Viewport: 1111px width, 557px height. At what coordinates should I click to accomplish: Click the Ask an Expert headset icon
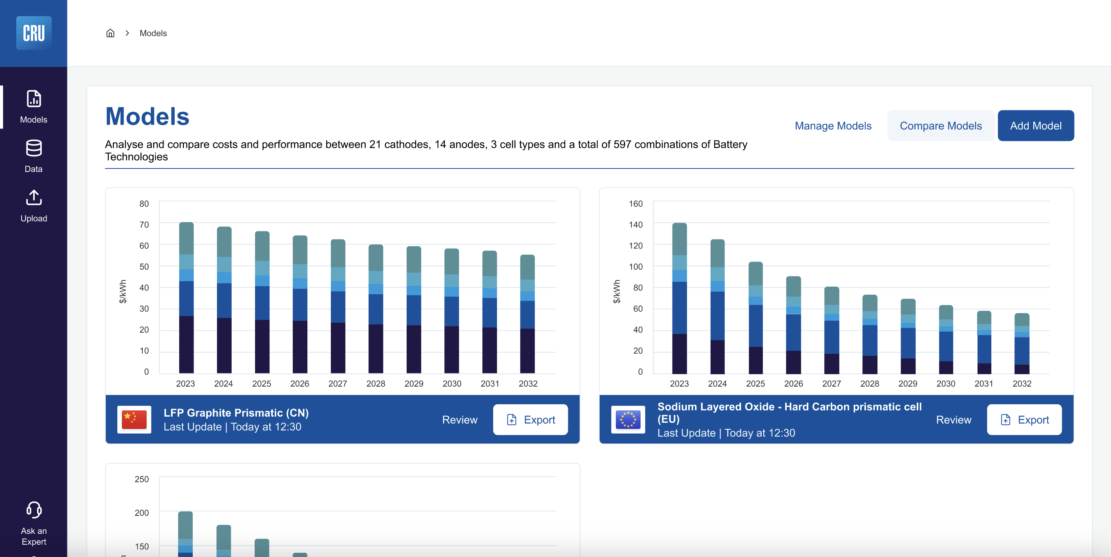33,510
